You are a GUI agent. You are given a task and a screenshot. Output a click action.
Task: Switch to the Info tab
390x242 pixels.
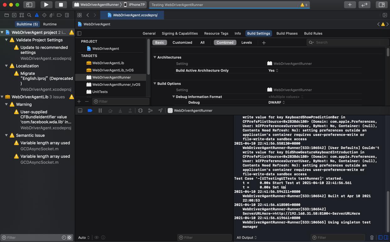(x=238, y=33)
